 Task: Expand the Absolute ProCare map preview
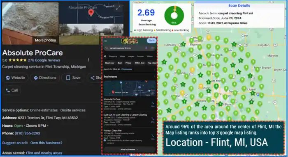(118, 7)
